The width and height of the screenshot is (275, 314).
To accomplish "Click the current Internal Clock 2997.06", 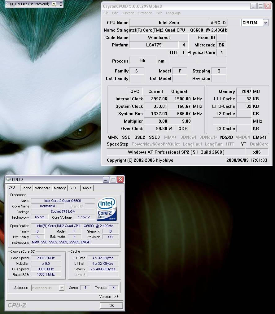I will pyautogui.click(x=156, y=99).
